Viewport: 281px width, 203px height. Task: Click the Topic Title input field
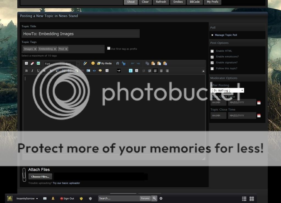[x=80, y=34]
